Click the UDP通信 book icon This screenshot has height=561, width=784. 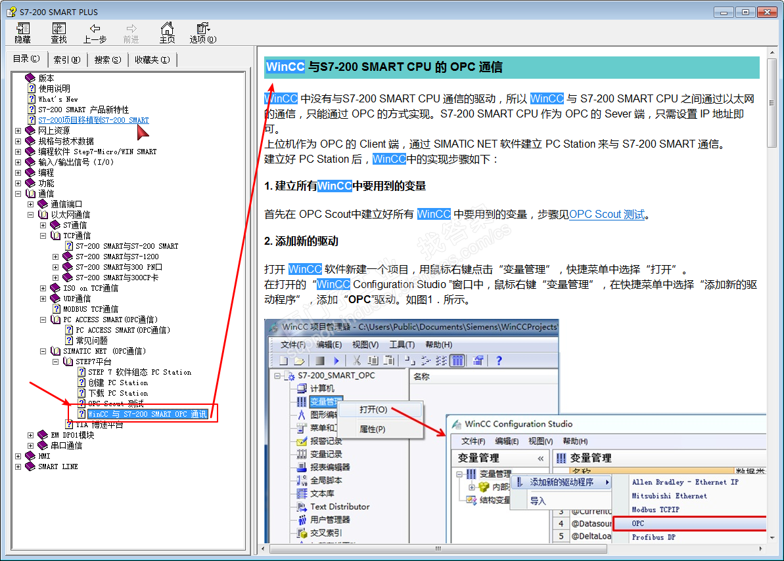55,299
